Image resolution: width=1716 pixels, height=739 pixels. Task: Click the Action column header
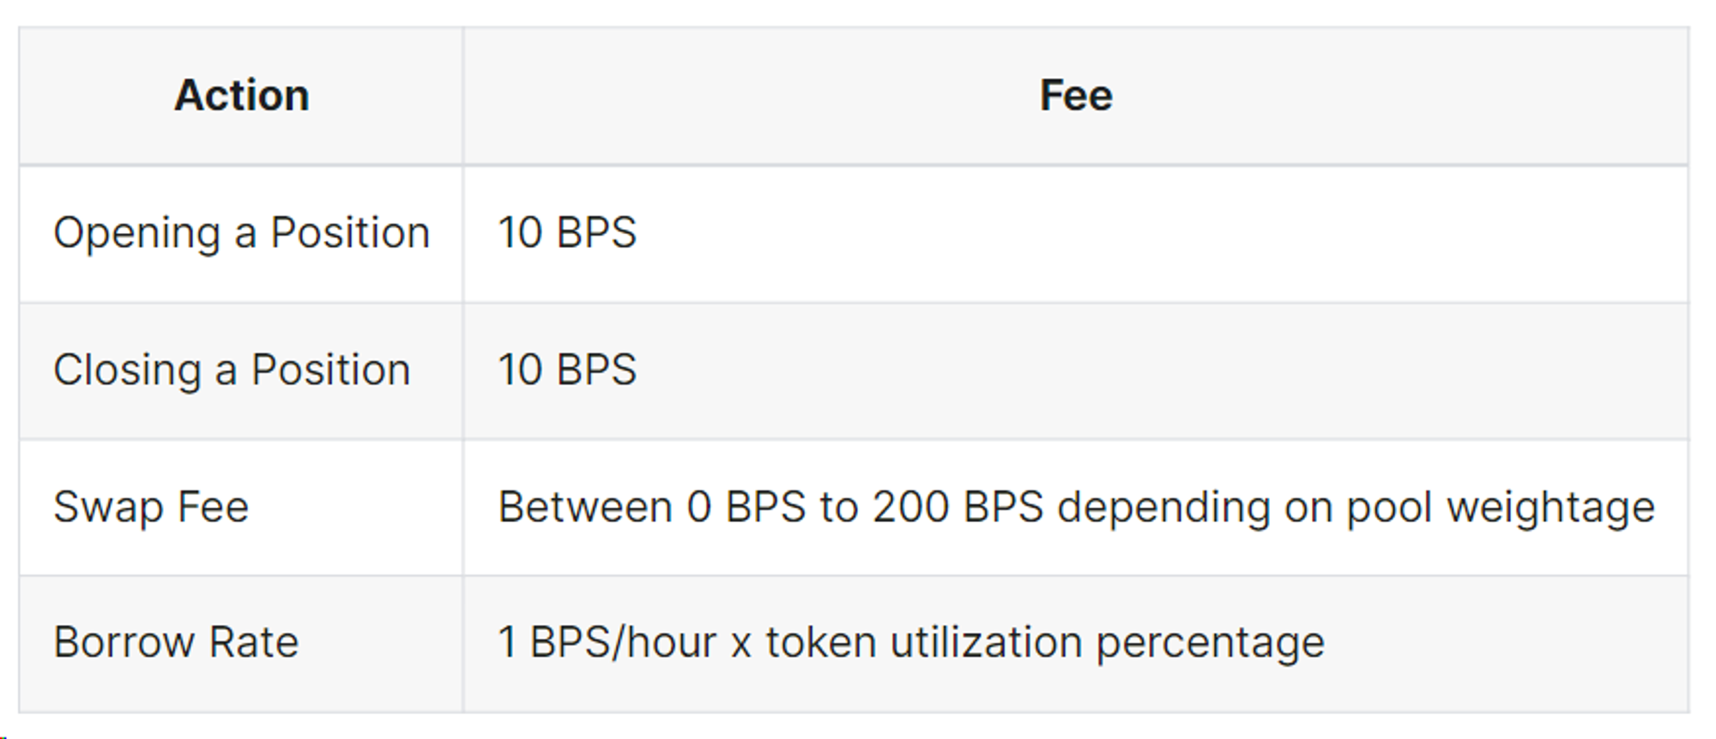[x=241, y=95]
